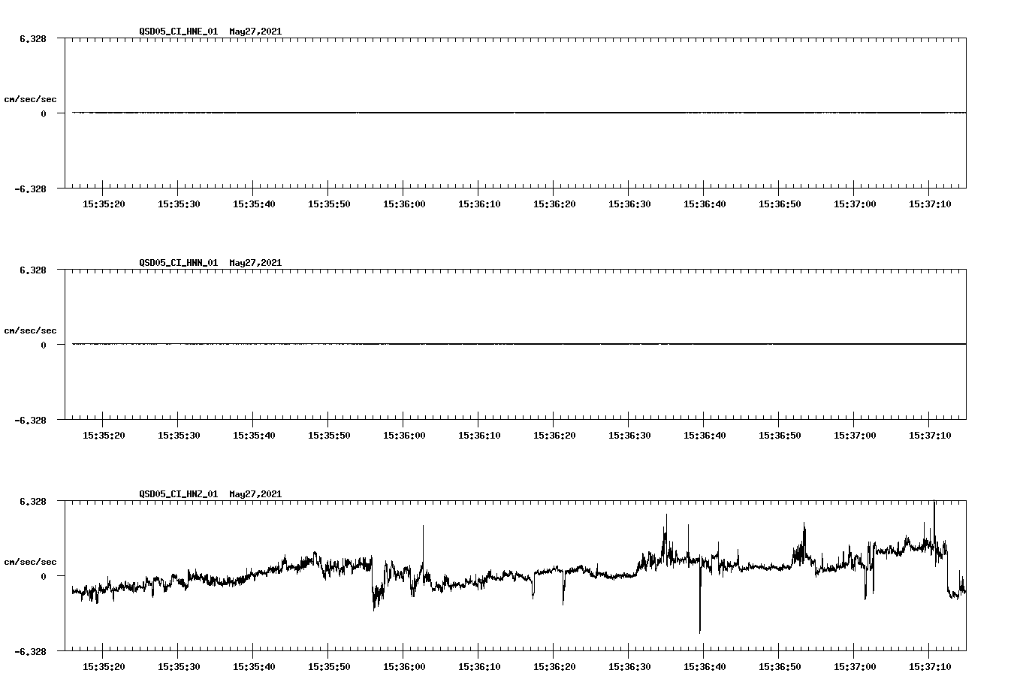The width and height of the screenshot is (1020, 694).
Task: Click the zero baseline of the HNN trace
Action: pos(451,344)
